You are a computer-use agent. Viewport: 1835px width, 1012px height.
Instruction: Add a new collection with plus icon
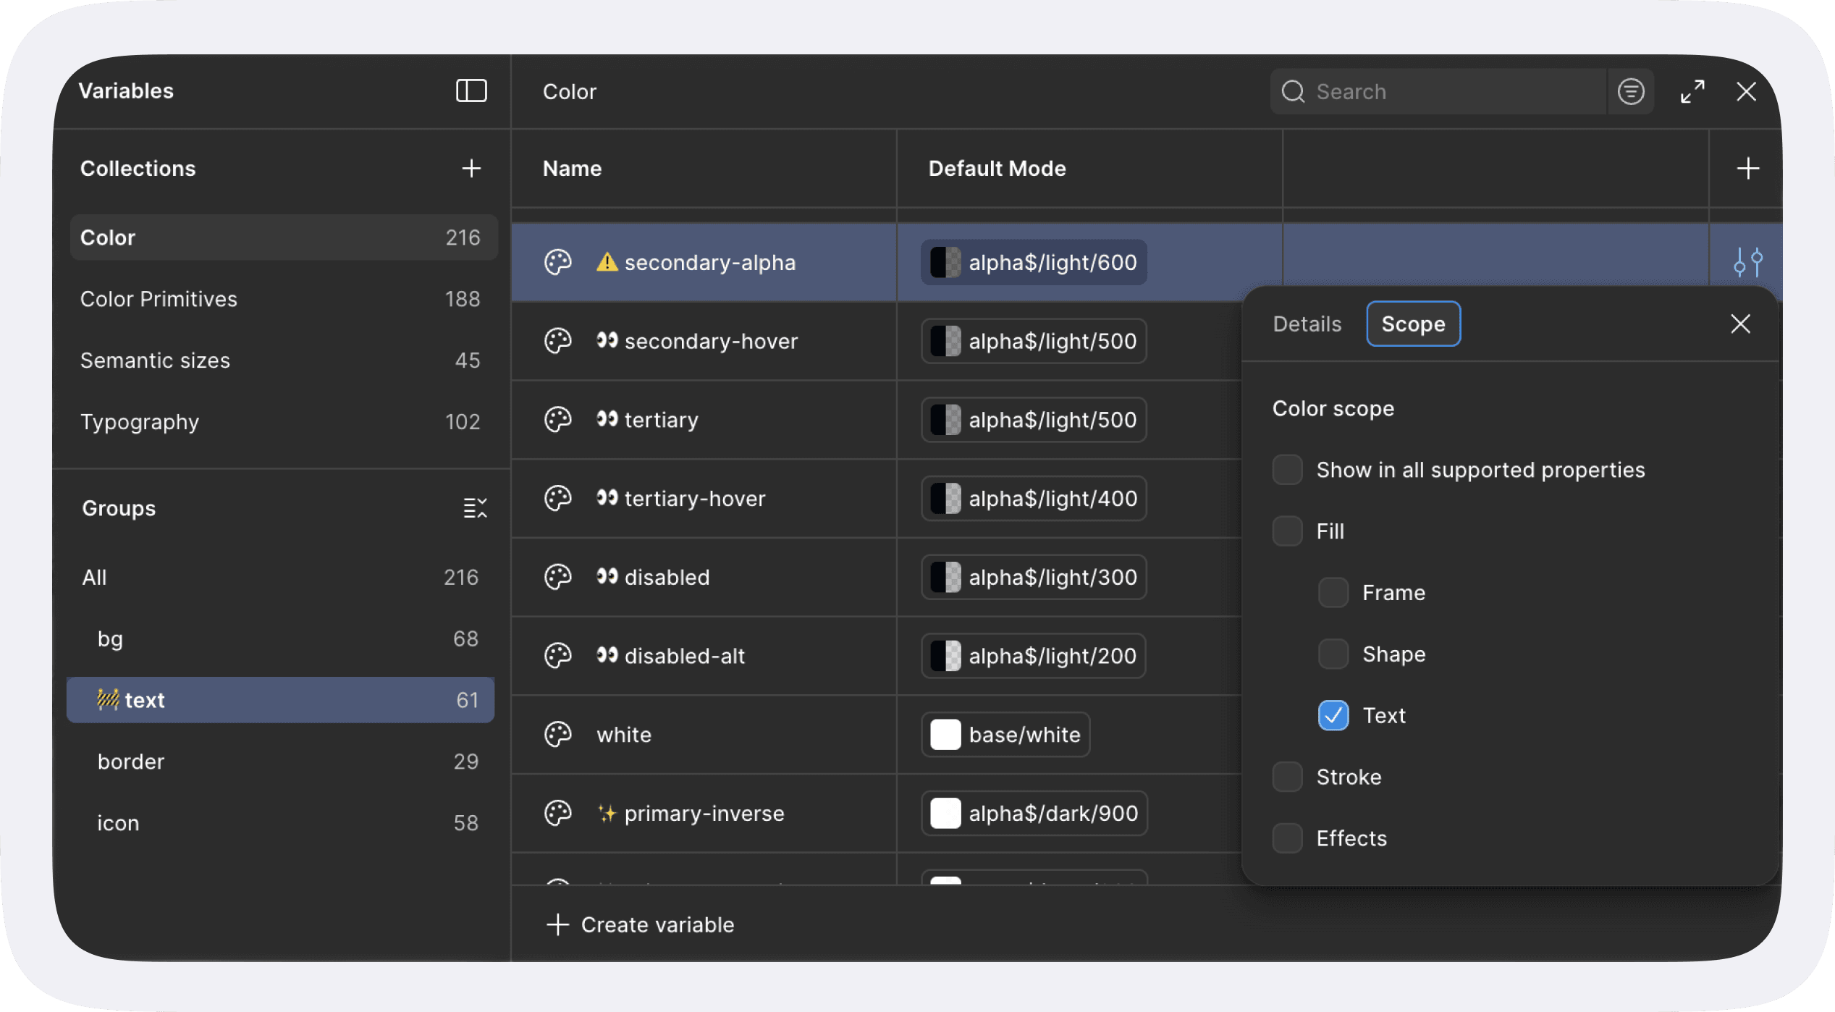[471, 169]
